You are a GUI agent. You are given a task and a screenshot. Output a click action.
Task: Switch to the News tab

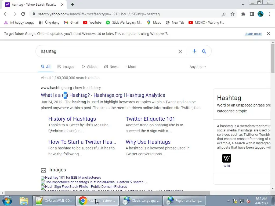(x=111, y=67)
